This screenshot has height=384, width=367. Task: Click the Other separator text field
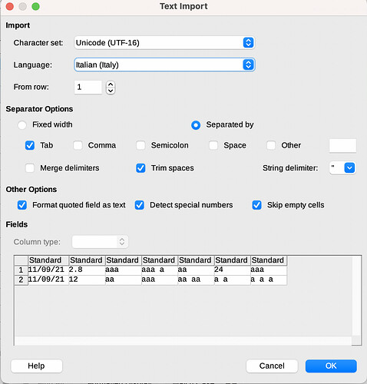coord(342,146)
